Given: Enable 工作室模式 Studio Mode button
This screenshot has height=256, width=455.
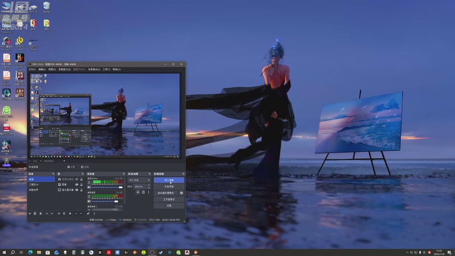Looking at the screenshot, I should (169, 199).
